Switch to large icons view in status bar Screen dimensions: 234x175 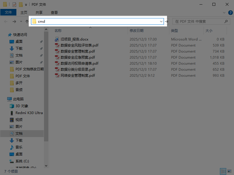[x=229, y=171]
